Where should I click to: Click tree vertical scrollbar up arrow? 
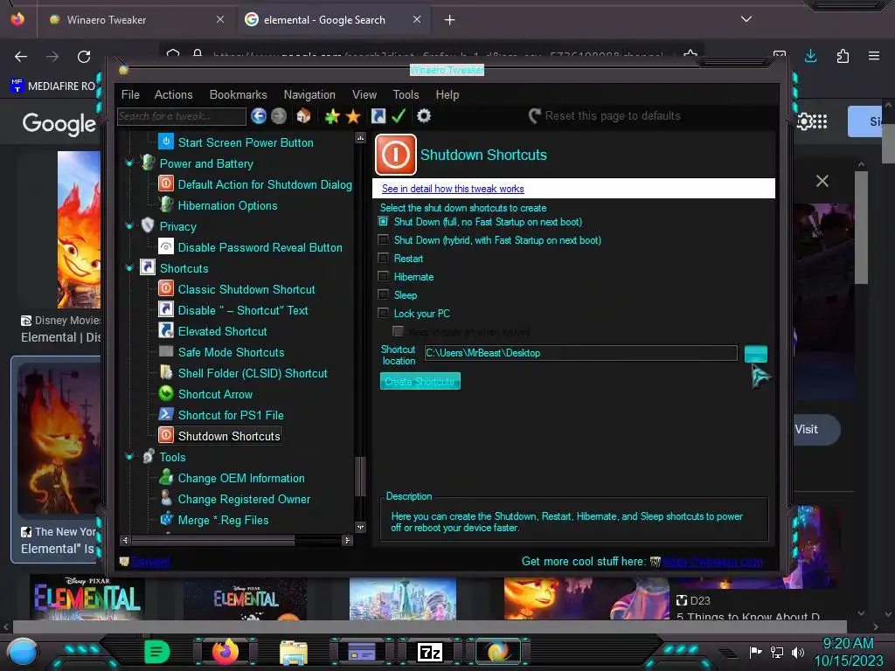pyautogui.click(x=360, y=138)
